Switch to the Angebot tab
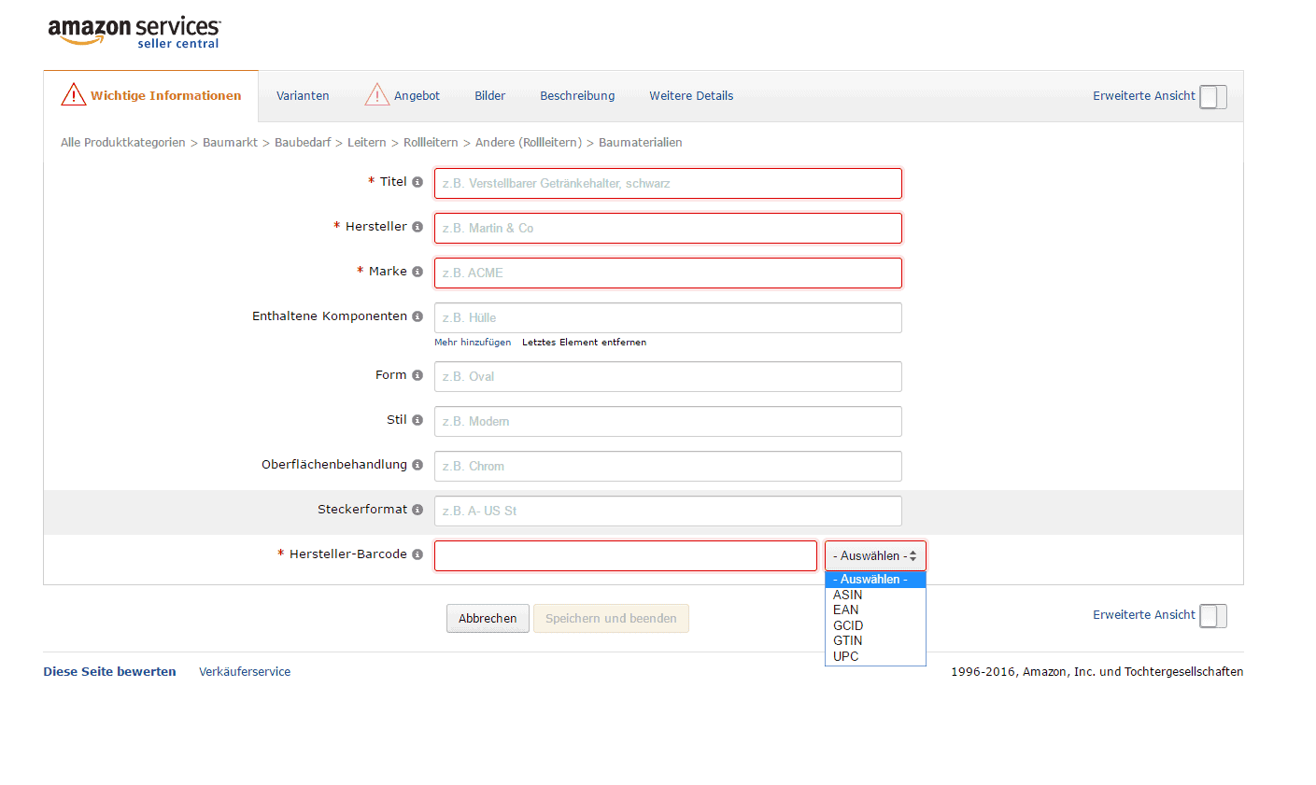The height and width of the screenshot is (785, 1316). pos(417,96)
